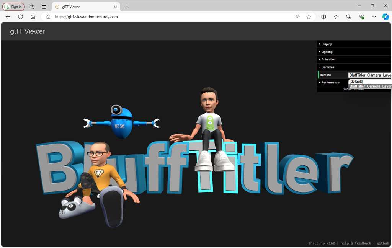The width and height of the screenshot is (392, 248).
Task: Open the Read aloud icon
Action: pyautogui.click(x=297, y=17)
